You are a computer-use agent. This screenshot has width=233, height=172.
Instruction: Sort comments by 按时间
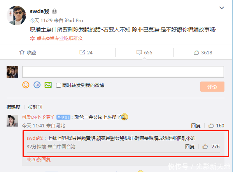[x=35, y=107]
